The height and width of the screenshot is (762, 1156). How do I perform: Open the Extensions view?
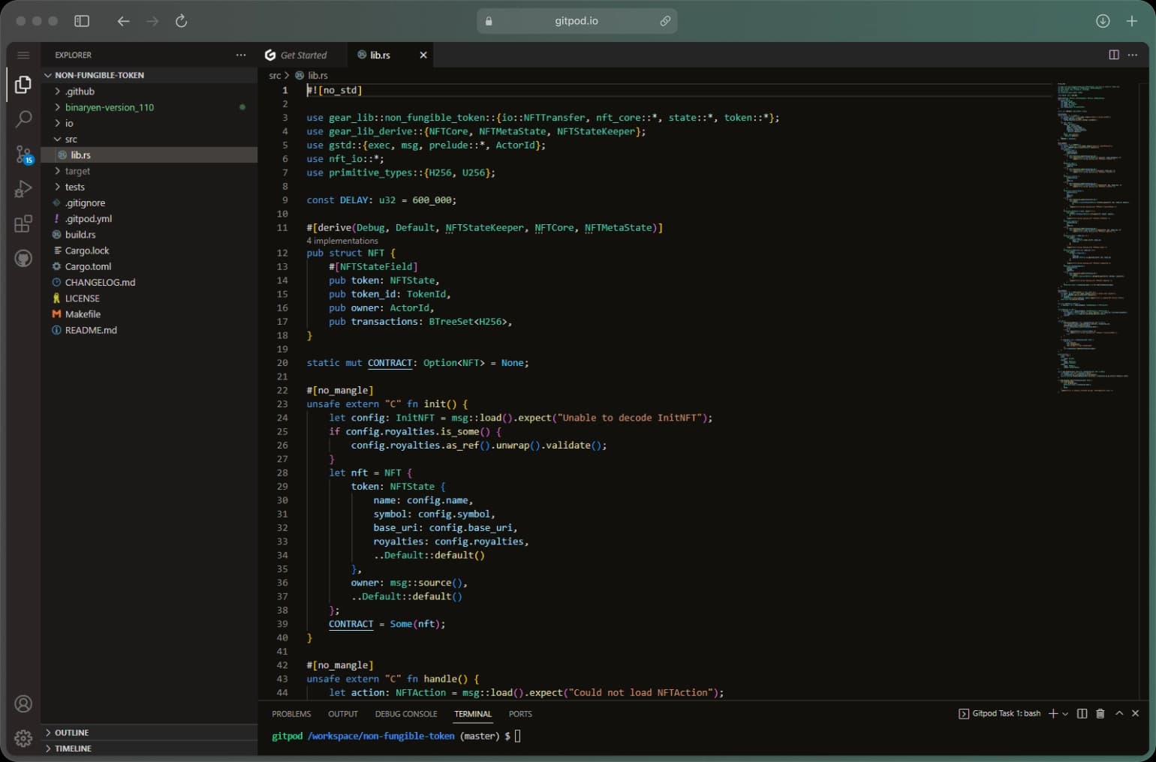pyautogui.click(x=23, y=223)
